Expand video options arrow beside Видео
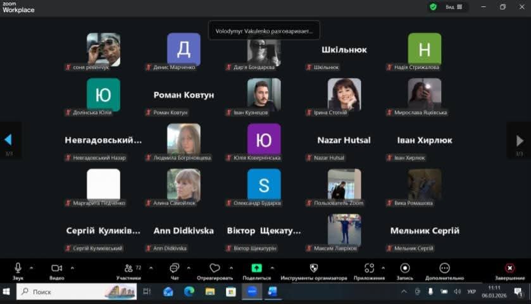The height and width of the screenshot is (304, 531). [72, 267]
